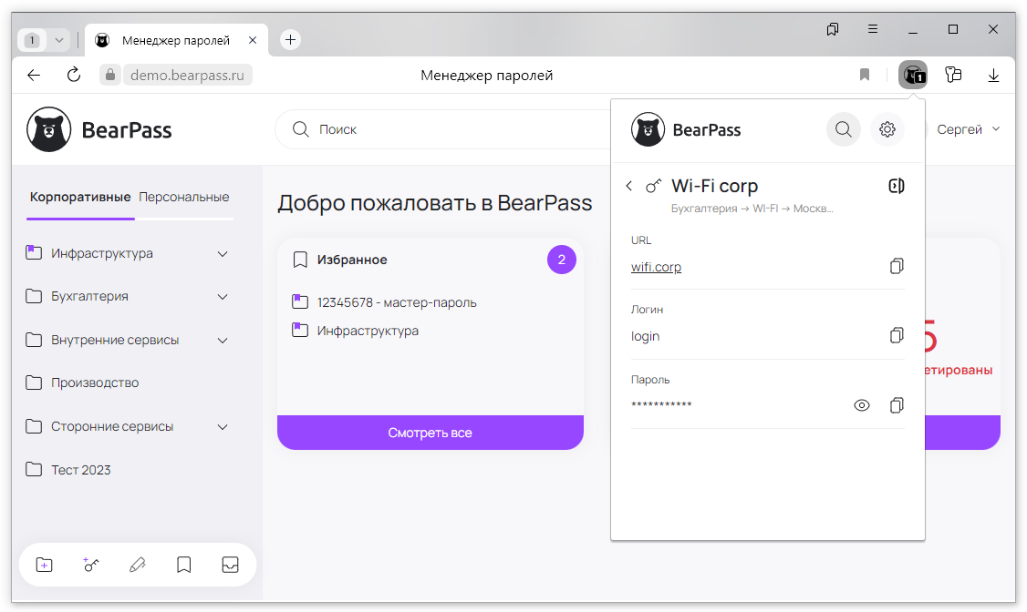Viewport: 1027px width, 612px height.
Task: Click the add password key icon
Action: [x=91, y=565]
